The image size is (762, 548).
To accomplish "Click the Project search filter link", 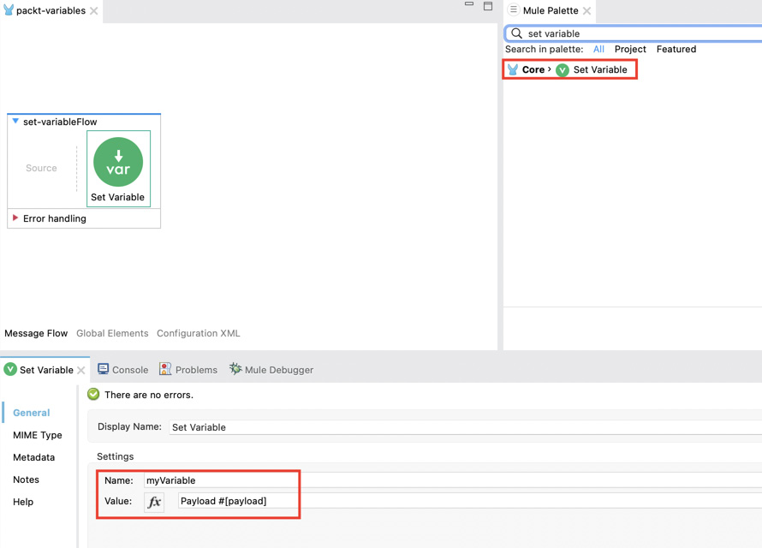I will [630, 49].
